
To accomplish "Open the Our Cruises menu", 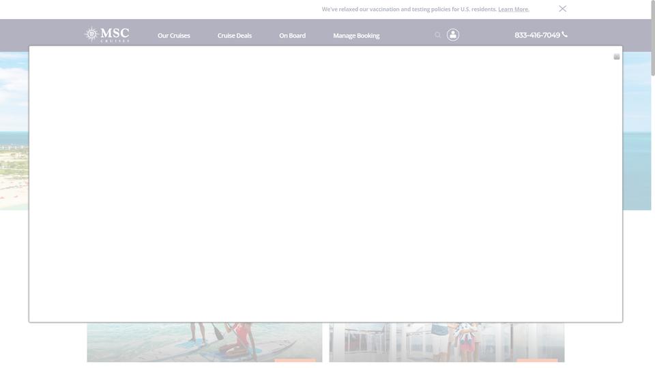I will (174, 35).
